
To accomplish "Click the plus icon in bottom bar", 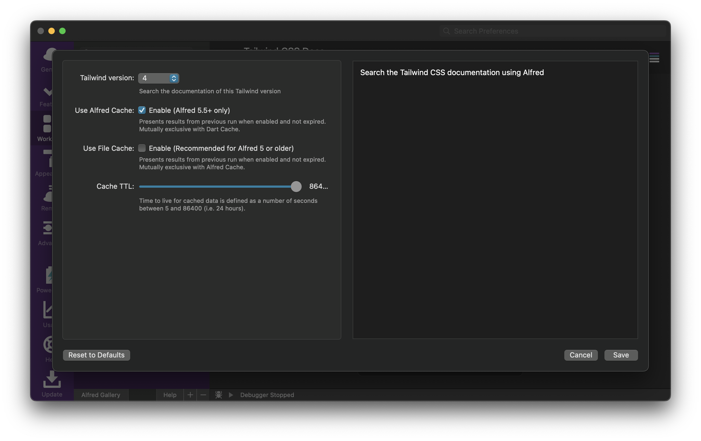I will coord(190,395).
